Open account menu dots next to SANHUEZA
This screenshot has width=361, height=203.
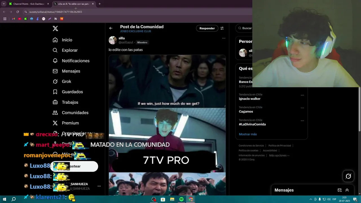tap(99, 186)
